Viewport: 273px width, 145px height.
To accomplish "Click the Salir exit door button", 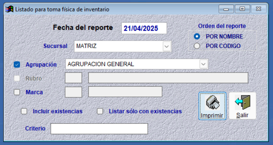I will tap(242, 106).
